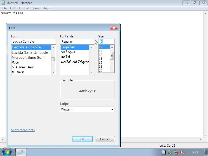This screenshot has height=156, width=208.
Task: Open the Edit menu
Action: (13, 8)
